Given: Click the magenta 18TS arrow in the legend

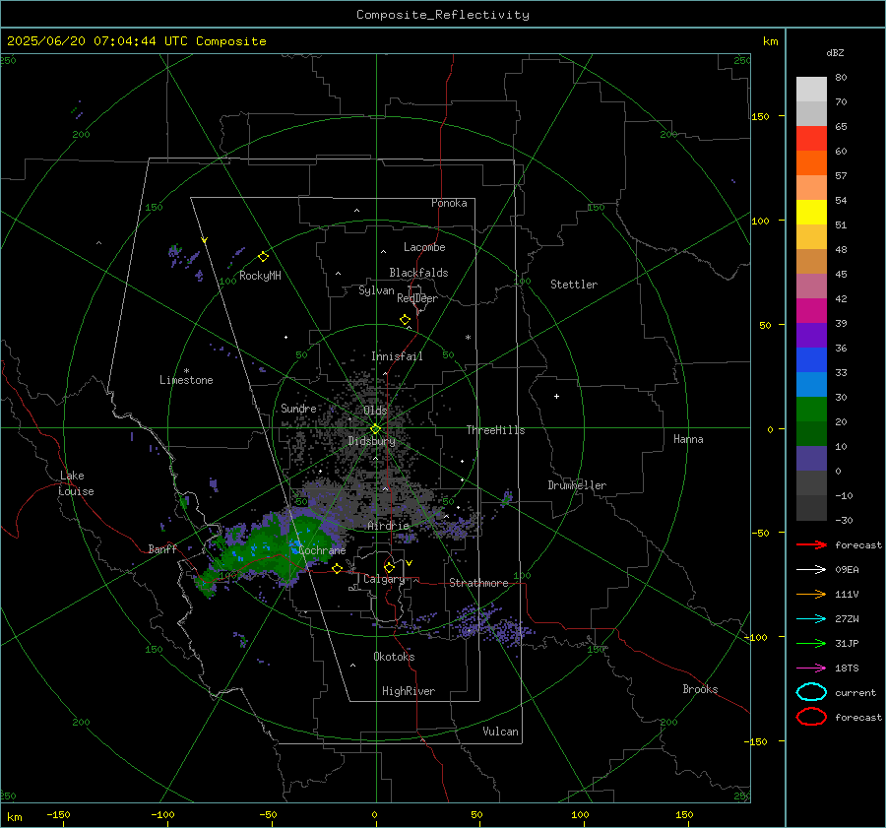Looking at the screenshot, I should tap(811, 669).
